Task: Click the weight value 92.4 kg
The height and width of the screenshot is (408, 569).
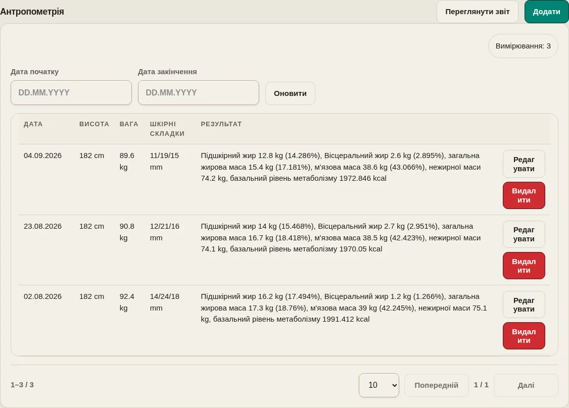Action: click(x=127, y=302)
